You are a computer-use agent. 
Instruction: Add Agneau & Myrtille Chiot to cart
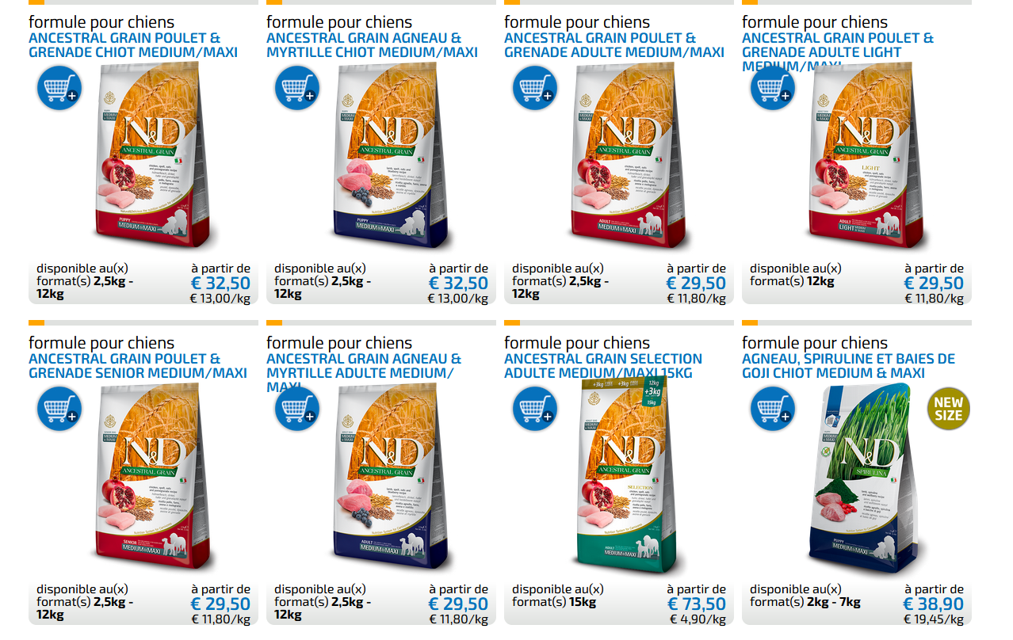[297, 88]
